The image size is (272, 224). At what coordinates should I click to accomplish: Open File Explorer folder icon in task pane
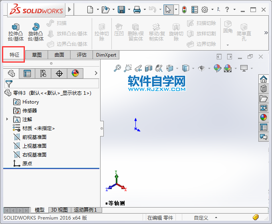pyautogui.click(x=264, y=98)
